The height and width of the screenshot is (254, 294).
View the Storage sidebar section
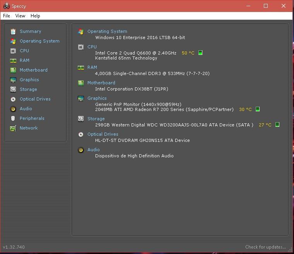(29, 89)
